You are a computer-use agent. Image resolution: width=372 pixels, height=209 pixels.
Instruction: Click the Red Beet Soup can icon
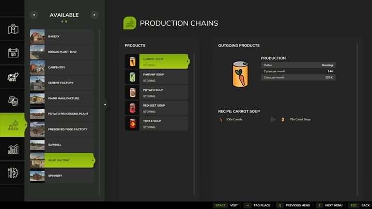(x=132, y=108)
